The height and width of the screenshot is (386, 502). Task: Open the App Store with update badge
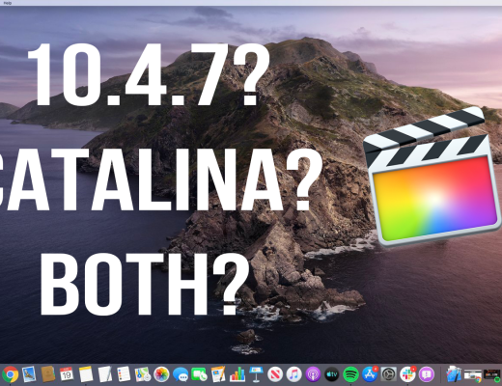coord(370,374)
